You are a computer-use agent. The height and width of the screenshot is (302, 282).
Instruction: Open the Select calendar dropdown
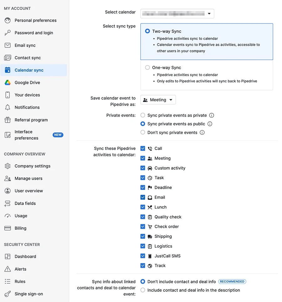pyautogui.click(x=177, y=13)
